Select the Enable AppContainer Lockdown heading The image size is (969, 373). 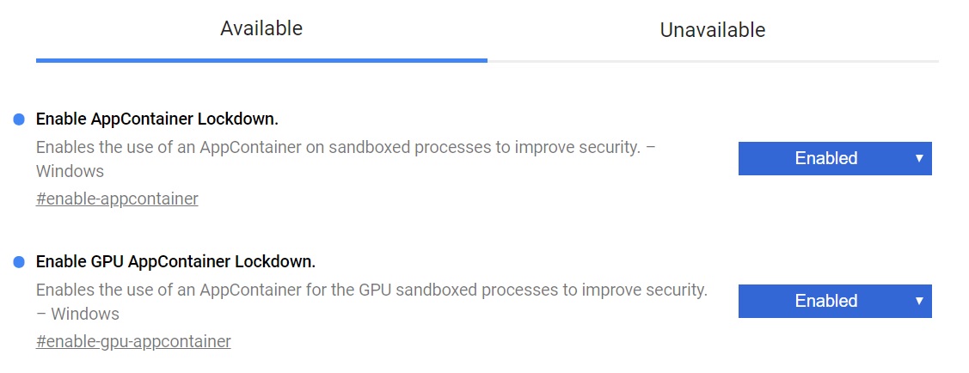click(156, 119)
